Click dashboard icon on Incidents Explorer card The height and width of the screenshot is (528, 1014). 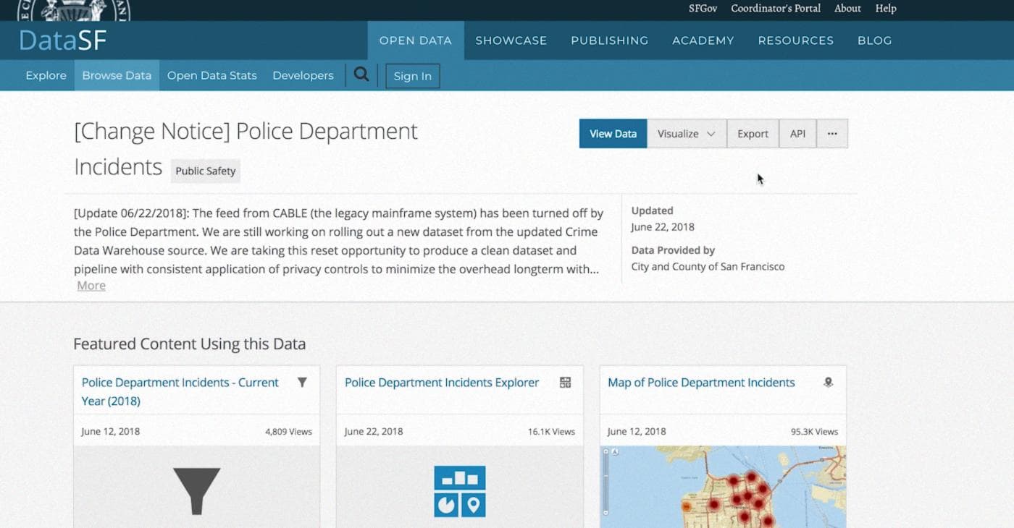pyautogui.click(x=566, y=383)
